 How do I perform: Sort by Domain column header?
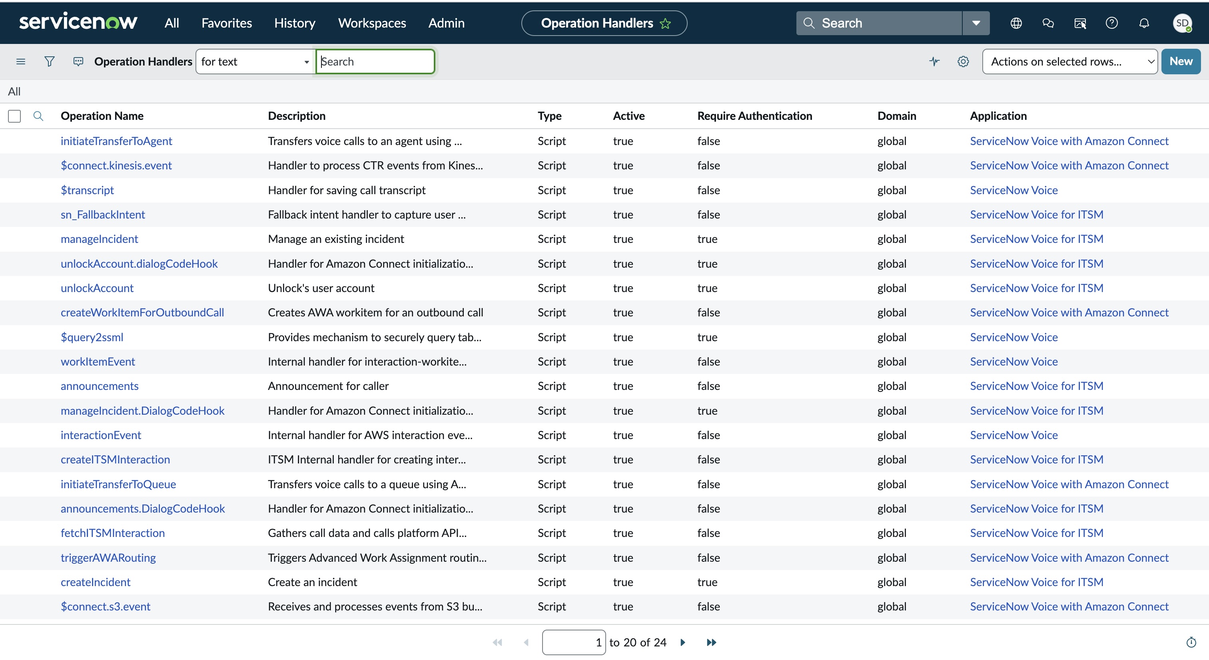coord(897,116)
